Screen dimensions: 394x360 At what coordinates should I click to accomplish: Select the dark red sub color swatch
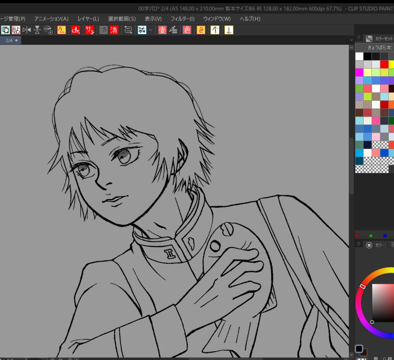365,352
